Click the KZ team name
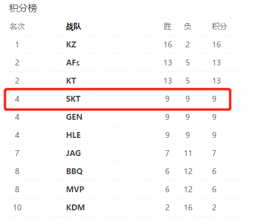 click(x=71, y=44)
